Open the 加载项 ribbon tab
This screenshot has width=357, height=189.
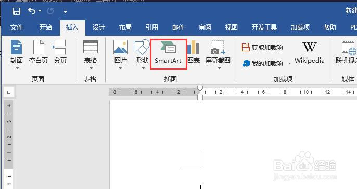(300, 27)
